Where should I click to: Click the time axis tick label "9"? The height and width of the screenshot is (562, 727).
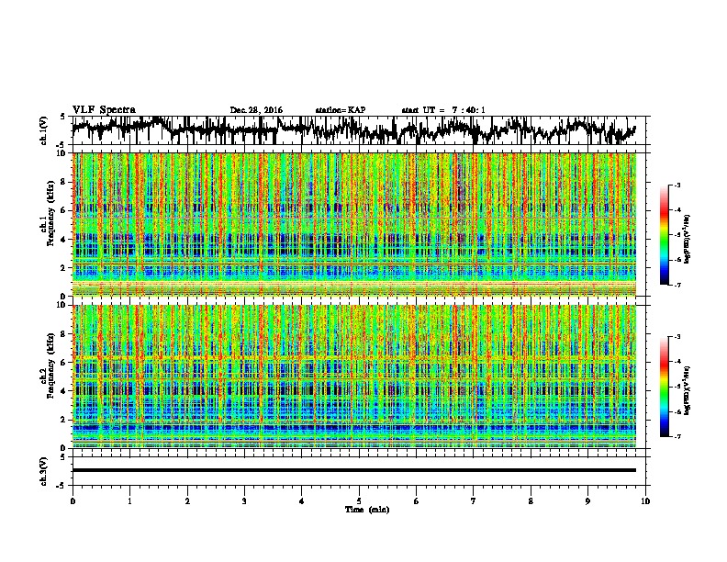(587, 501)
